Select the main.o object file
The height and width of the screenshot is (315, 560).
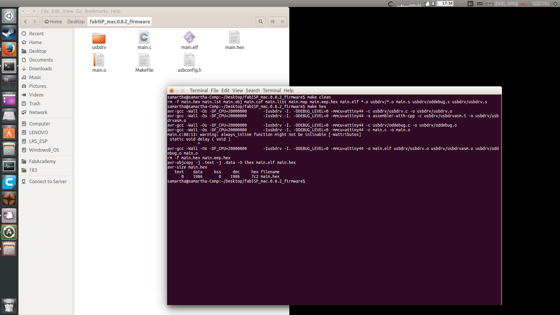(99, 63)
